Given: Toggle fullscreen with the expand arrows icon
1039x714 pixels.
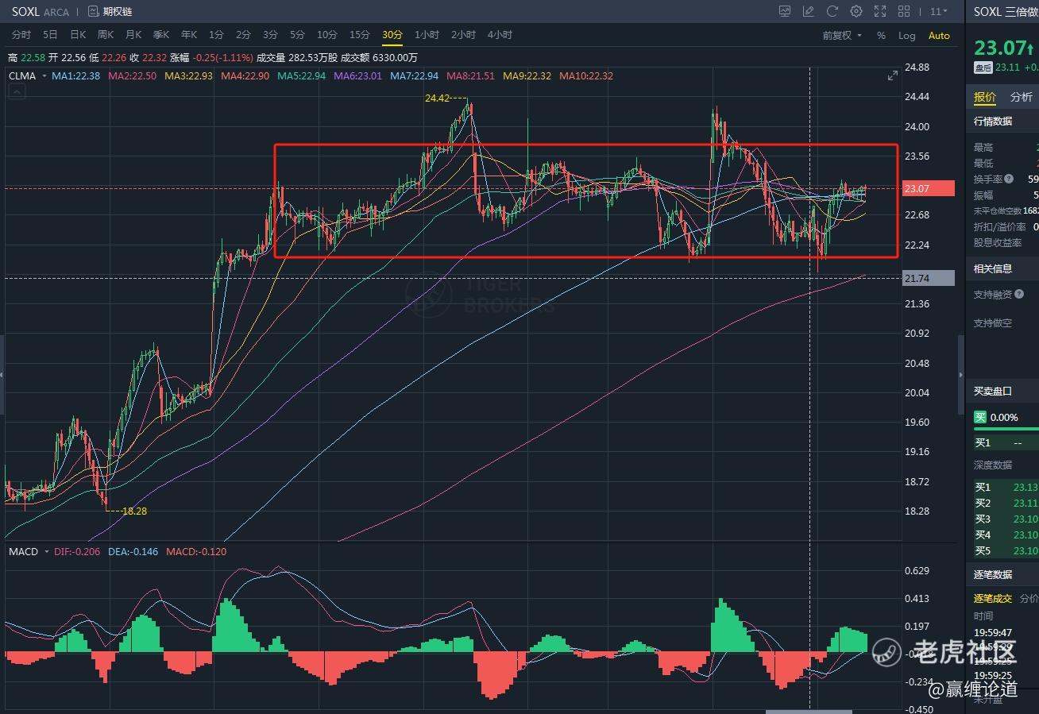Looking at the screenshot, I should tap(880, 12).
